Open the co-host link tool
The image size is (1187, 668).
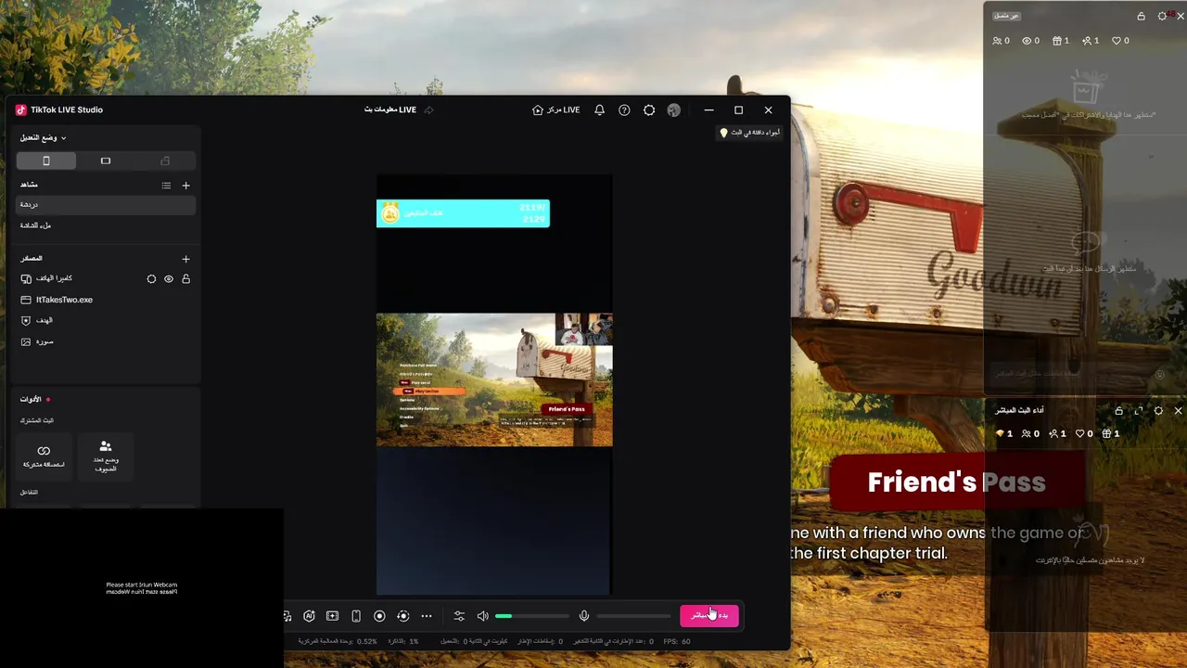[44, 456]
